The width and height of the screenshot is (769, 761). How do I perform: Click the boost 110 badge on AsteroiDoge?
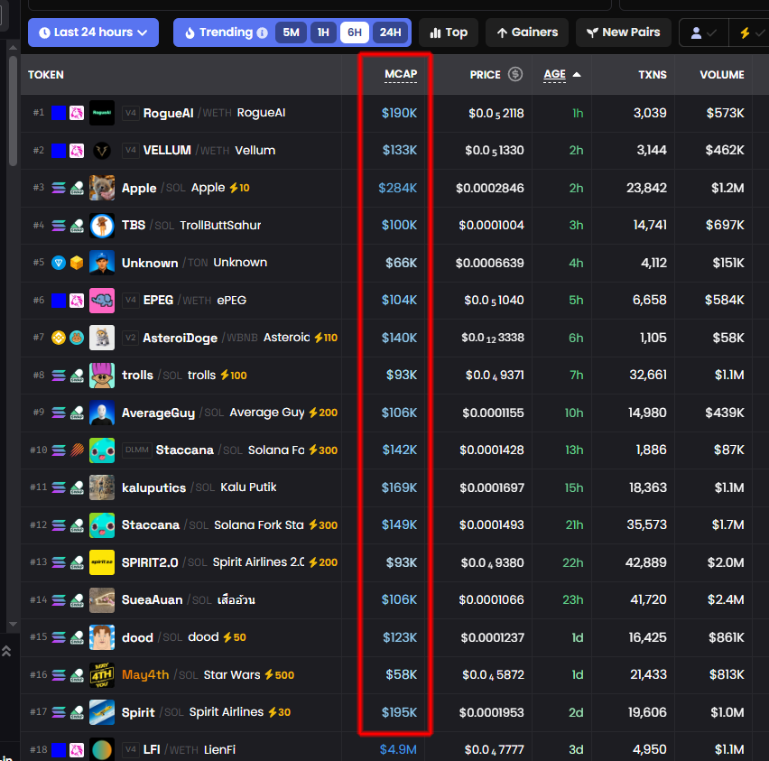[x=326, y=338]
